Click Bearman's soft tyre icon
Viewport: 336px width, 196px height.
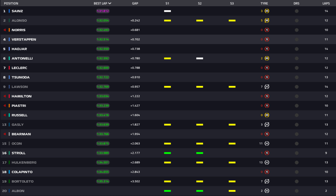point(267,134)
